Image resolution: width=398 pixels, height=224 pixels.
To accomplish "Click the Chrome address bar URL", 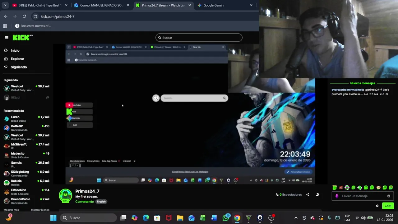I will 58,16.
